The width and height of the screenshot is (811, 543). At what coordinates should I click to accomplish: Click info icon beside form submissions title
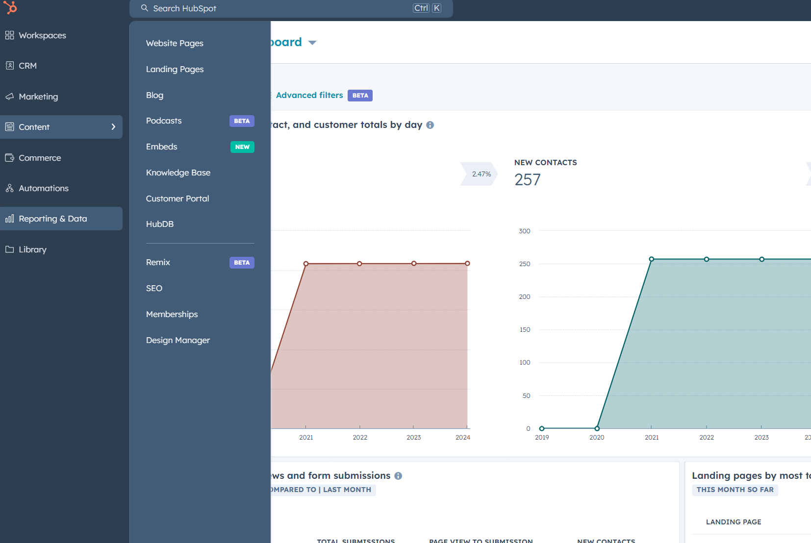point(398,476)
